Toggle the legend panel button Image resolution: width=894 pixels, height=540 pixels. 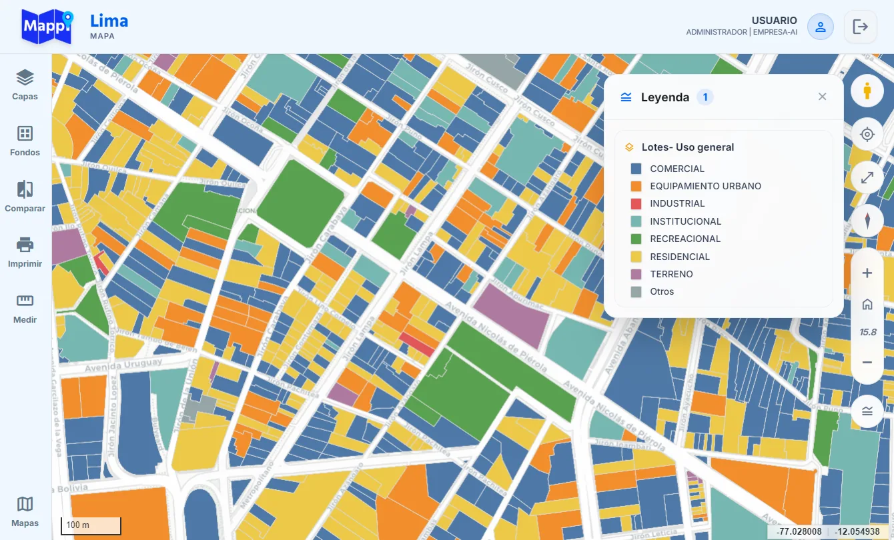tap(867, 411)
